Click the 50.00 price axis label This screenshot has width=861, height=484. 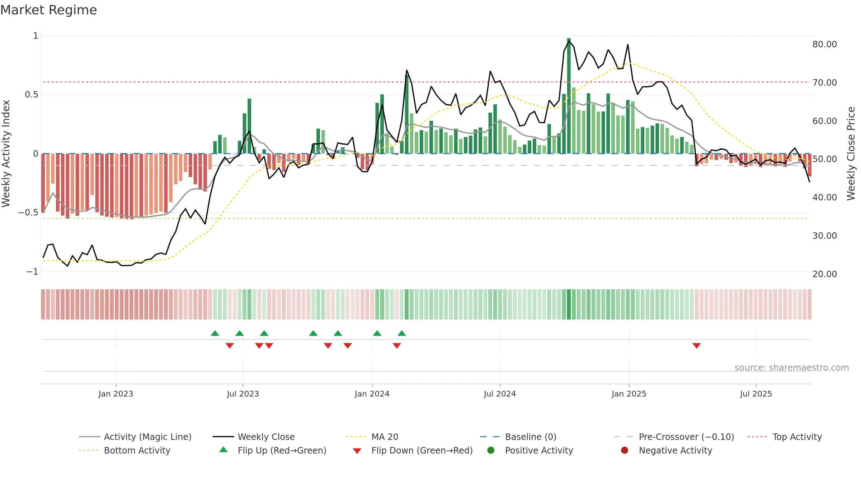pos(825,159)
